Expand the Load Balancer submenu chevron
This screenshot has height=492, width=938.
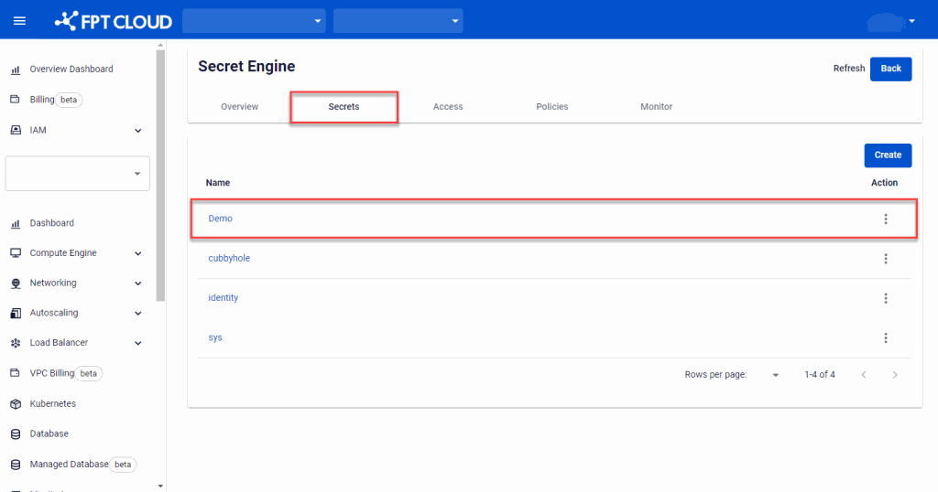point(137,343)
